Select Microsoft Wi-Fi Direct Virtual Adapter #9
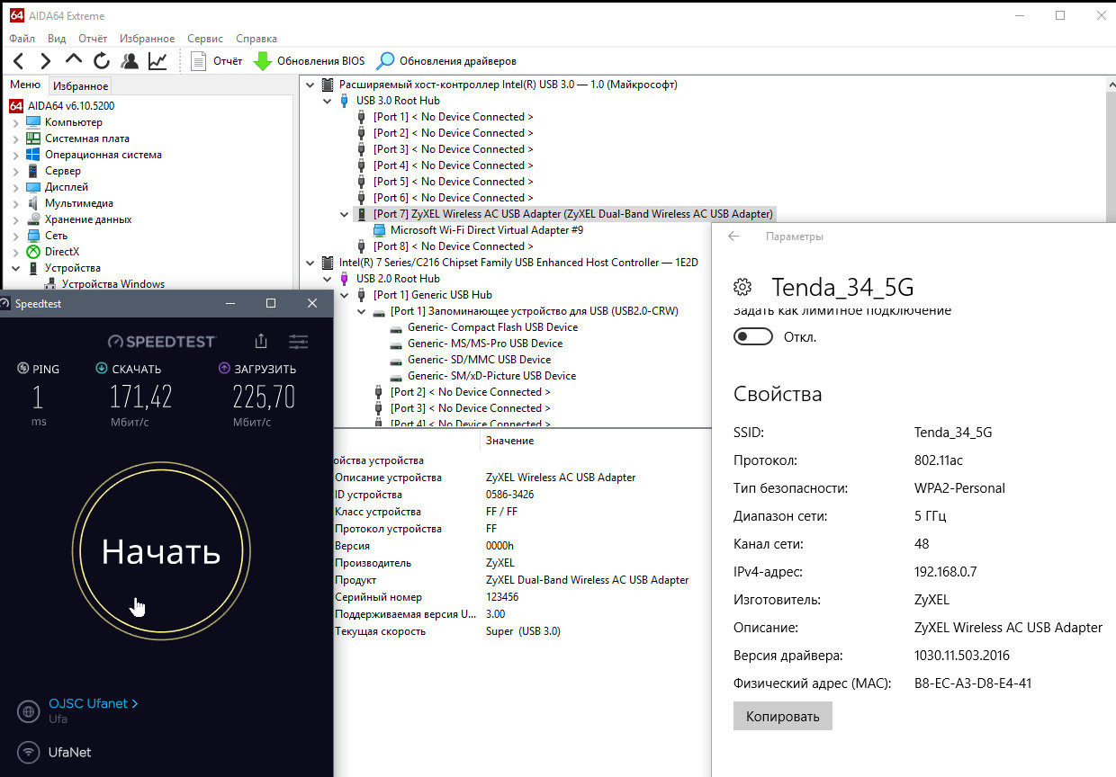The height and width of the screenshot is (777, 1116). click(x=486, y=230)
